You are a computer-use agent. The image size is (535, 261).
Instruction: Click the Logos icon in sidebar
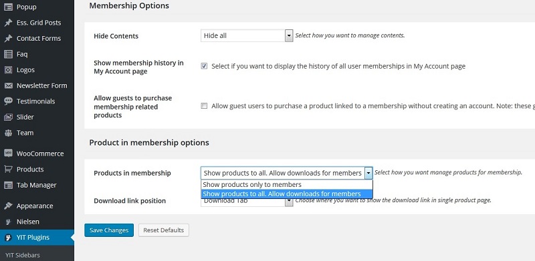coord(8,70)
